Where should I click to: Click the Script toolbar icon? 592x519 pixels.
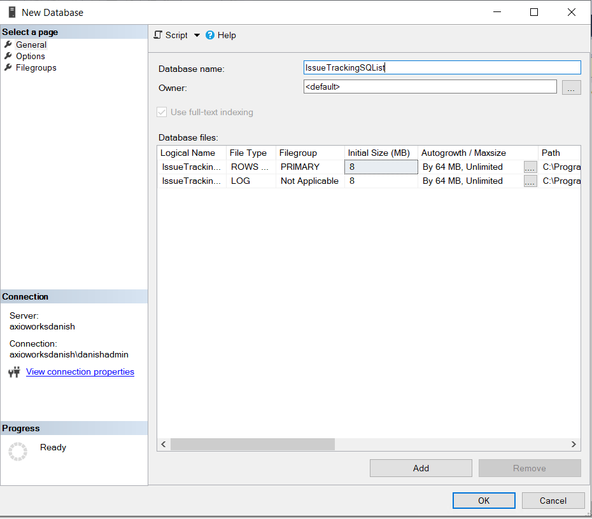(159, 35)
